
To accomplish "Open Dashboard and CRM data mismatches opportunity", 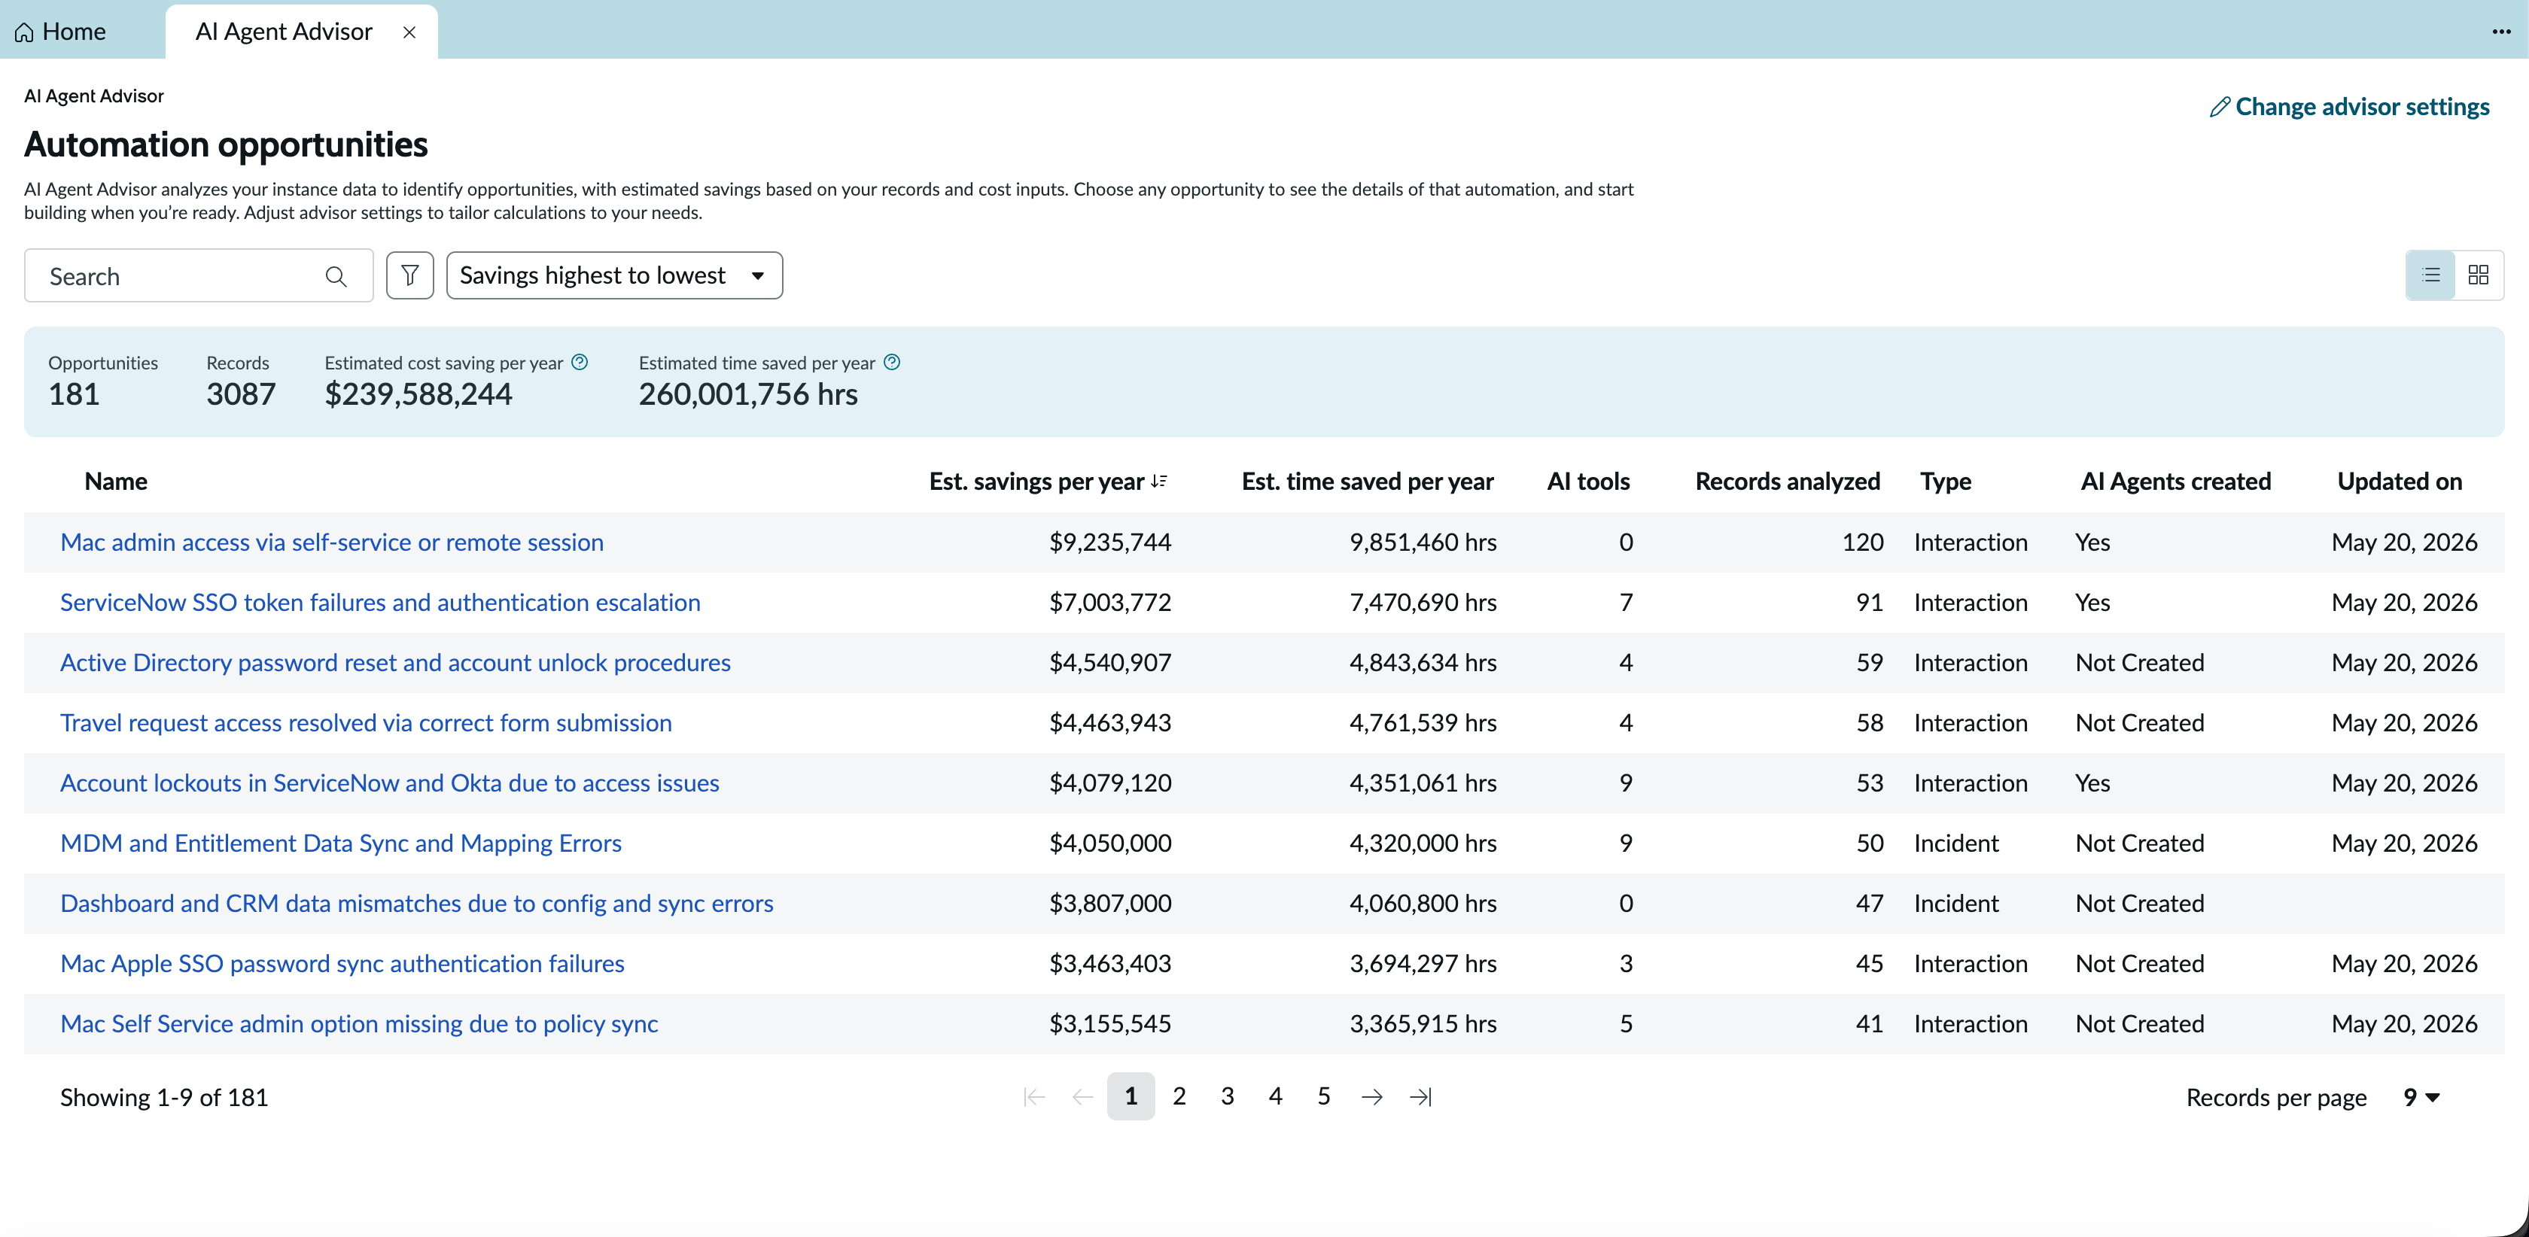I will (x=417, y=903).
